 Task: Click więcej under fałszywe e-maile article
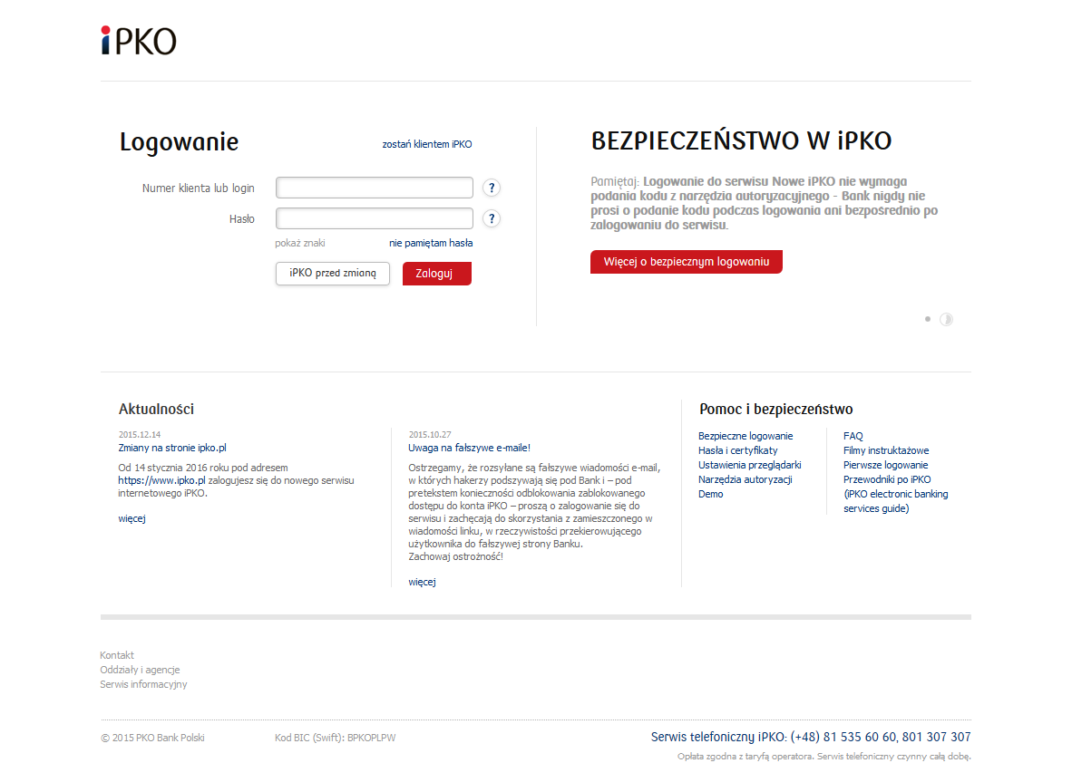422,582
